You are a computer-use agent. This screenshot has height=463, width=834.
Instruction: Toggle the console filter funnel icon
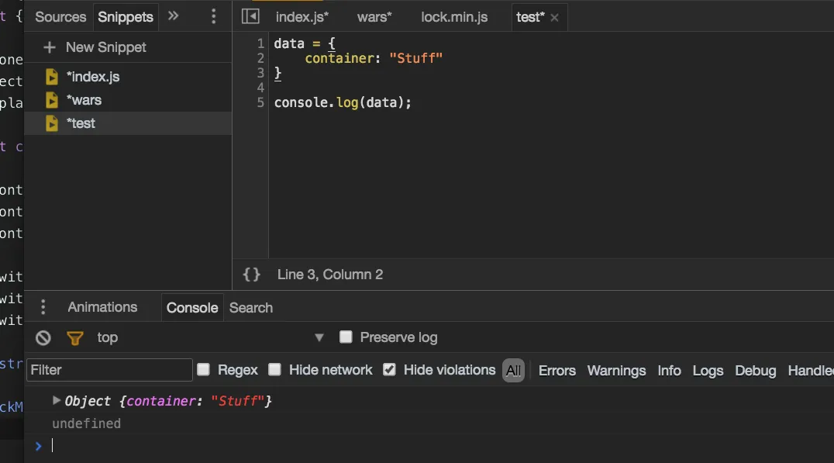tap(75, 338)
